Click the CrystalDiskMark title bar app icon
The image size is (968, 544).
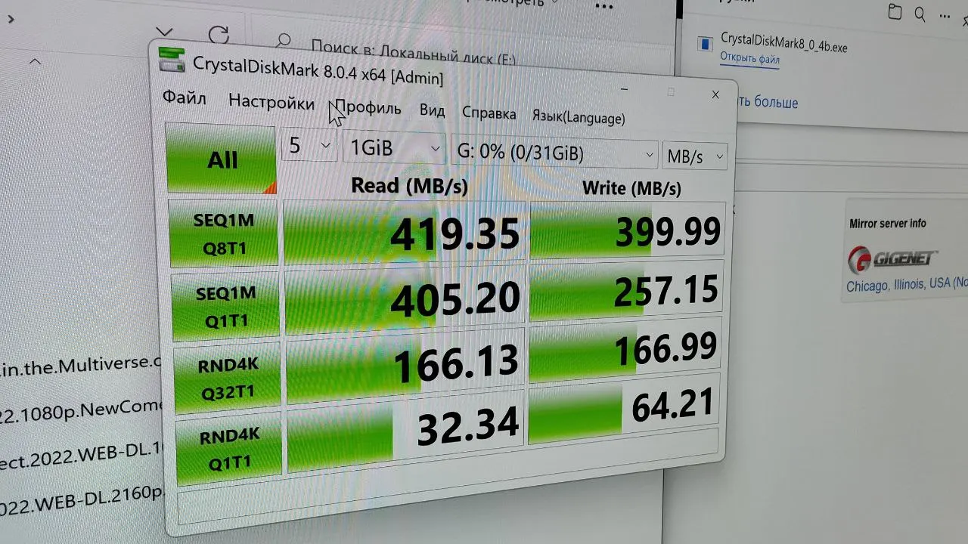pos(172,60)
